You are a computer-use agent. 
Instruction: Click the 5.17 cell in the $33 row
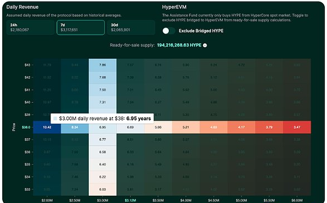pyautogui.click(x=158, y=190)
